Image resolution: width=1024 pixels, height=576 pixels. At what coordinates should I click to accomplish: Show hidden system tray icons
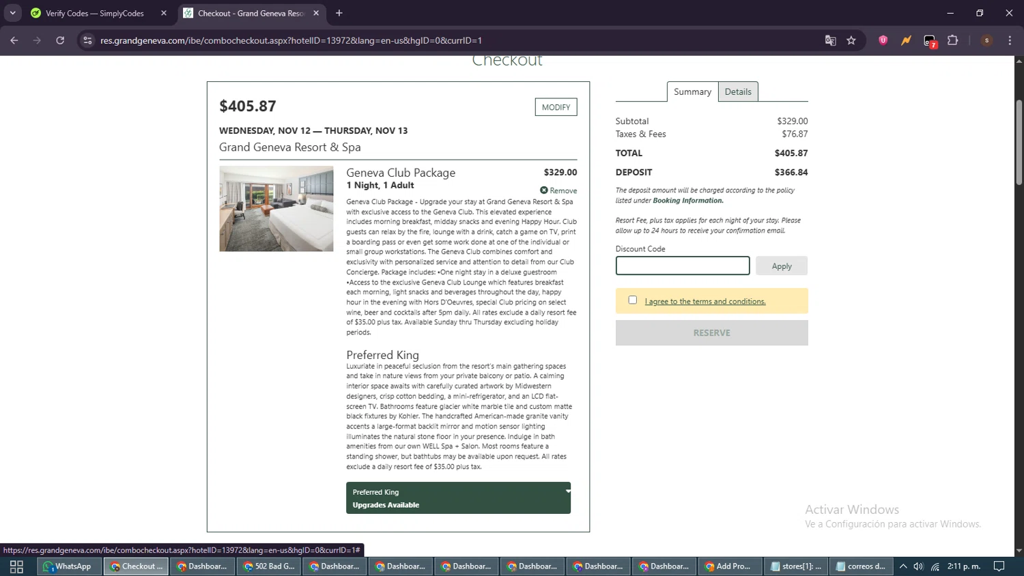(x=902, y=566)
